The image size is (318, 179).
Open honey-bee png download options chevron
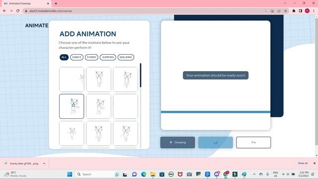coord(44,164)
